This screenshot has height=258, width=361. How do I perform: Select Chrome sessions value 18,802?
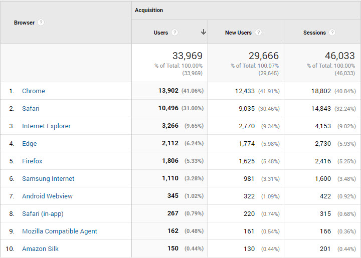321,91
